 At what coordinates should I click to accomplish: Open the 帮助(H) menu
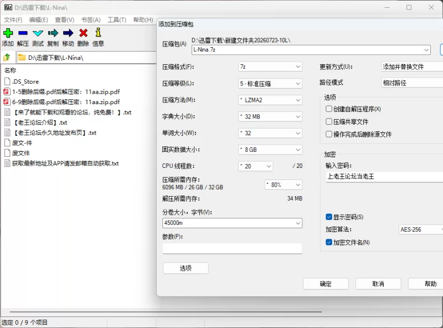coord(143,20)
